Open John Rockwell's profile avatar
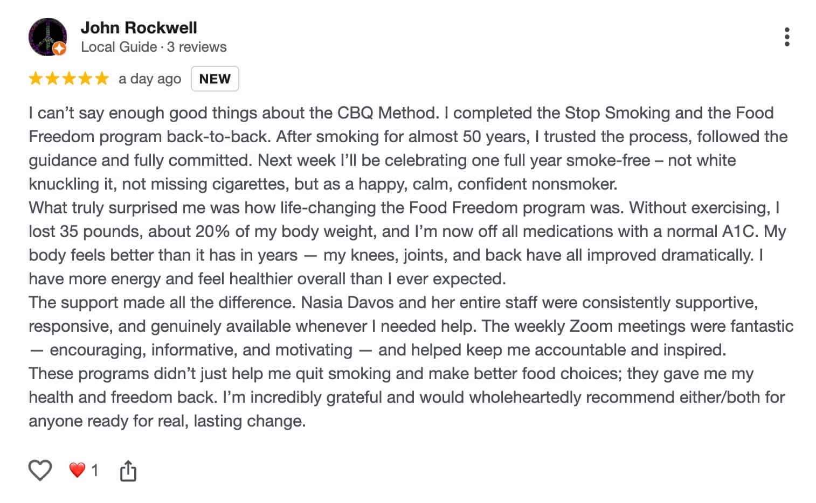816x503 pixels. [x=47, y=36]
